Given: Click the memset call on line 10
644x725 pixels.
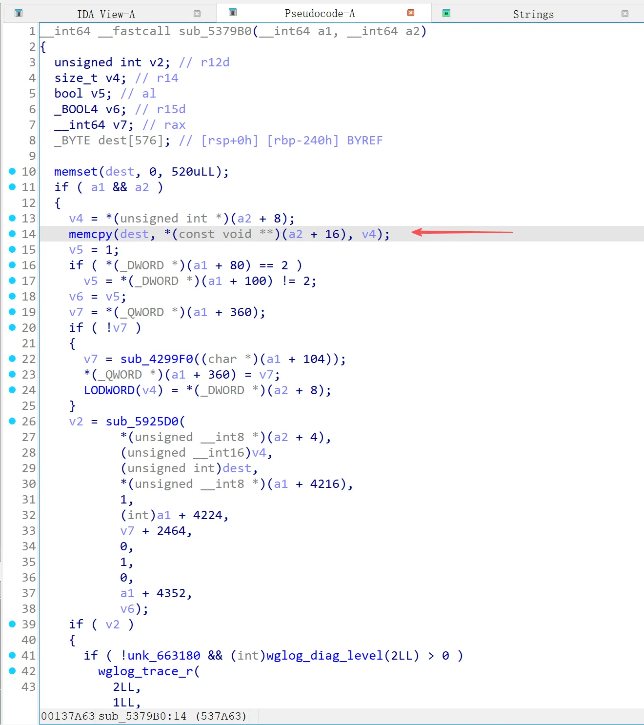Looking at the screenshot, I should [x=76, y=172].
